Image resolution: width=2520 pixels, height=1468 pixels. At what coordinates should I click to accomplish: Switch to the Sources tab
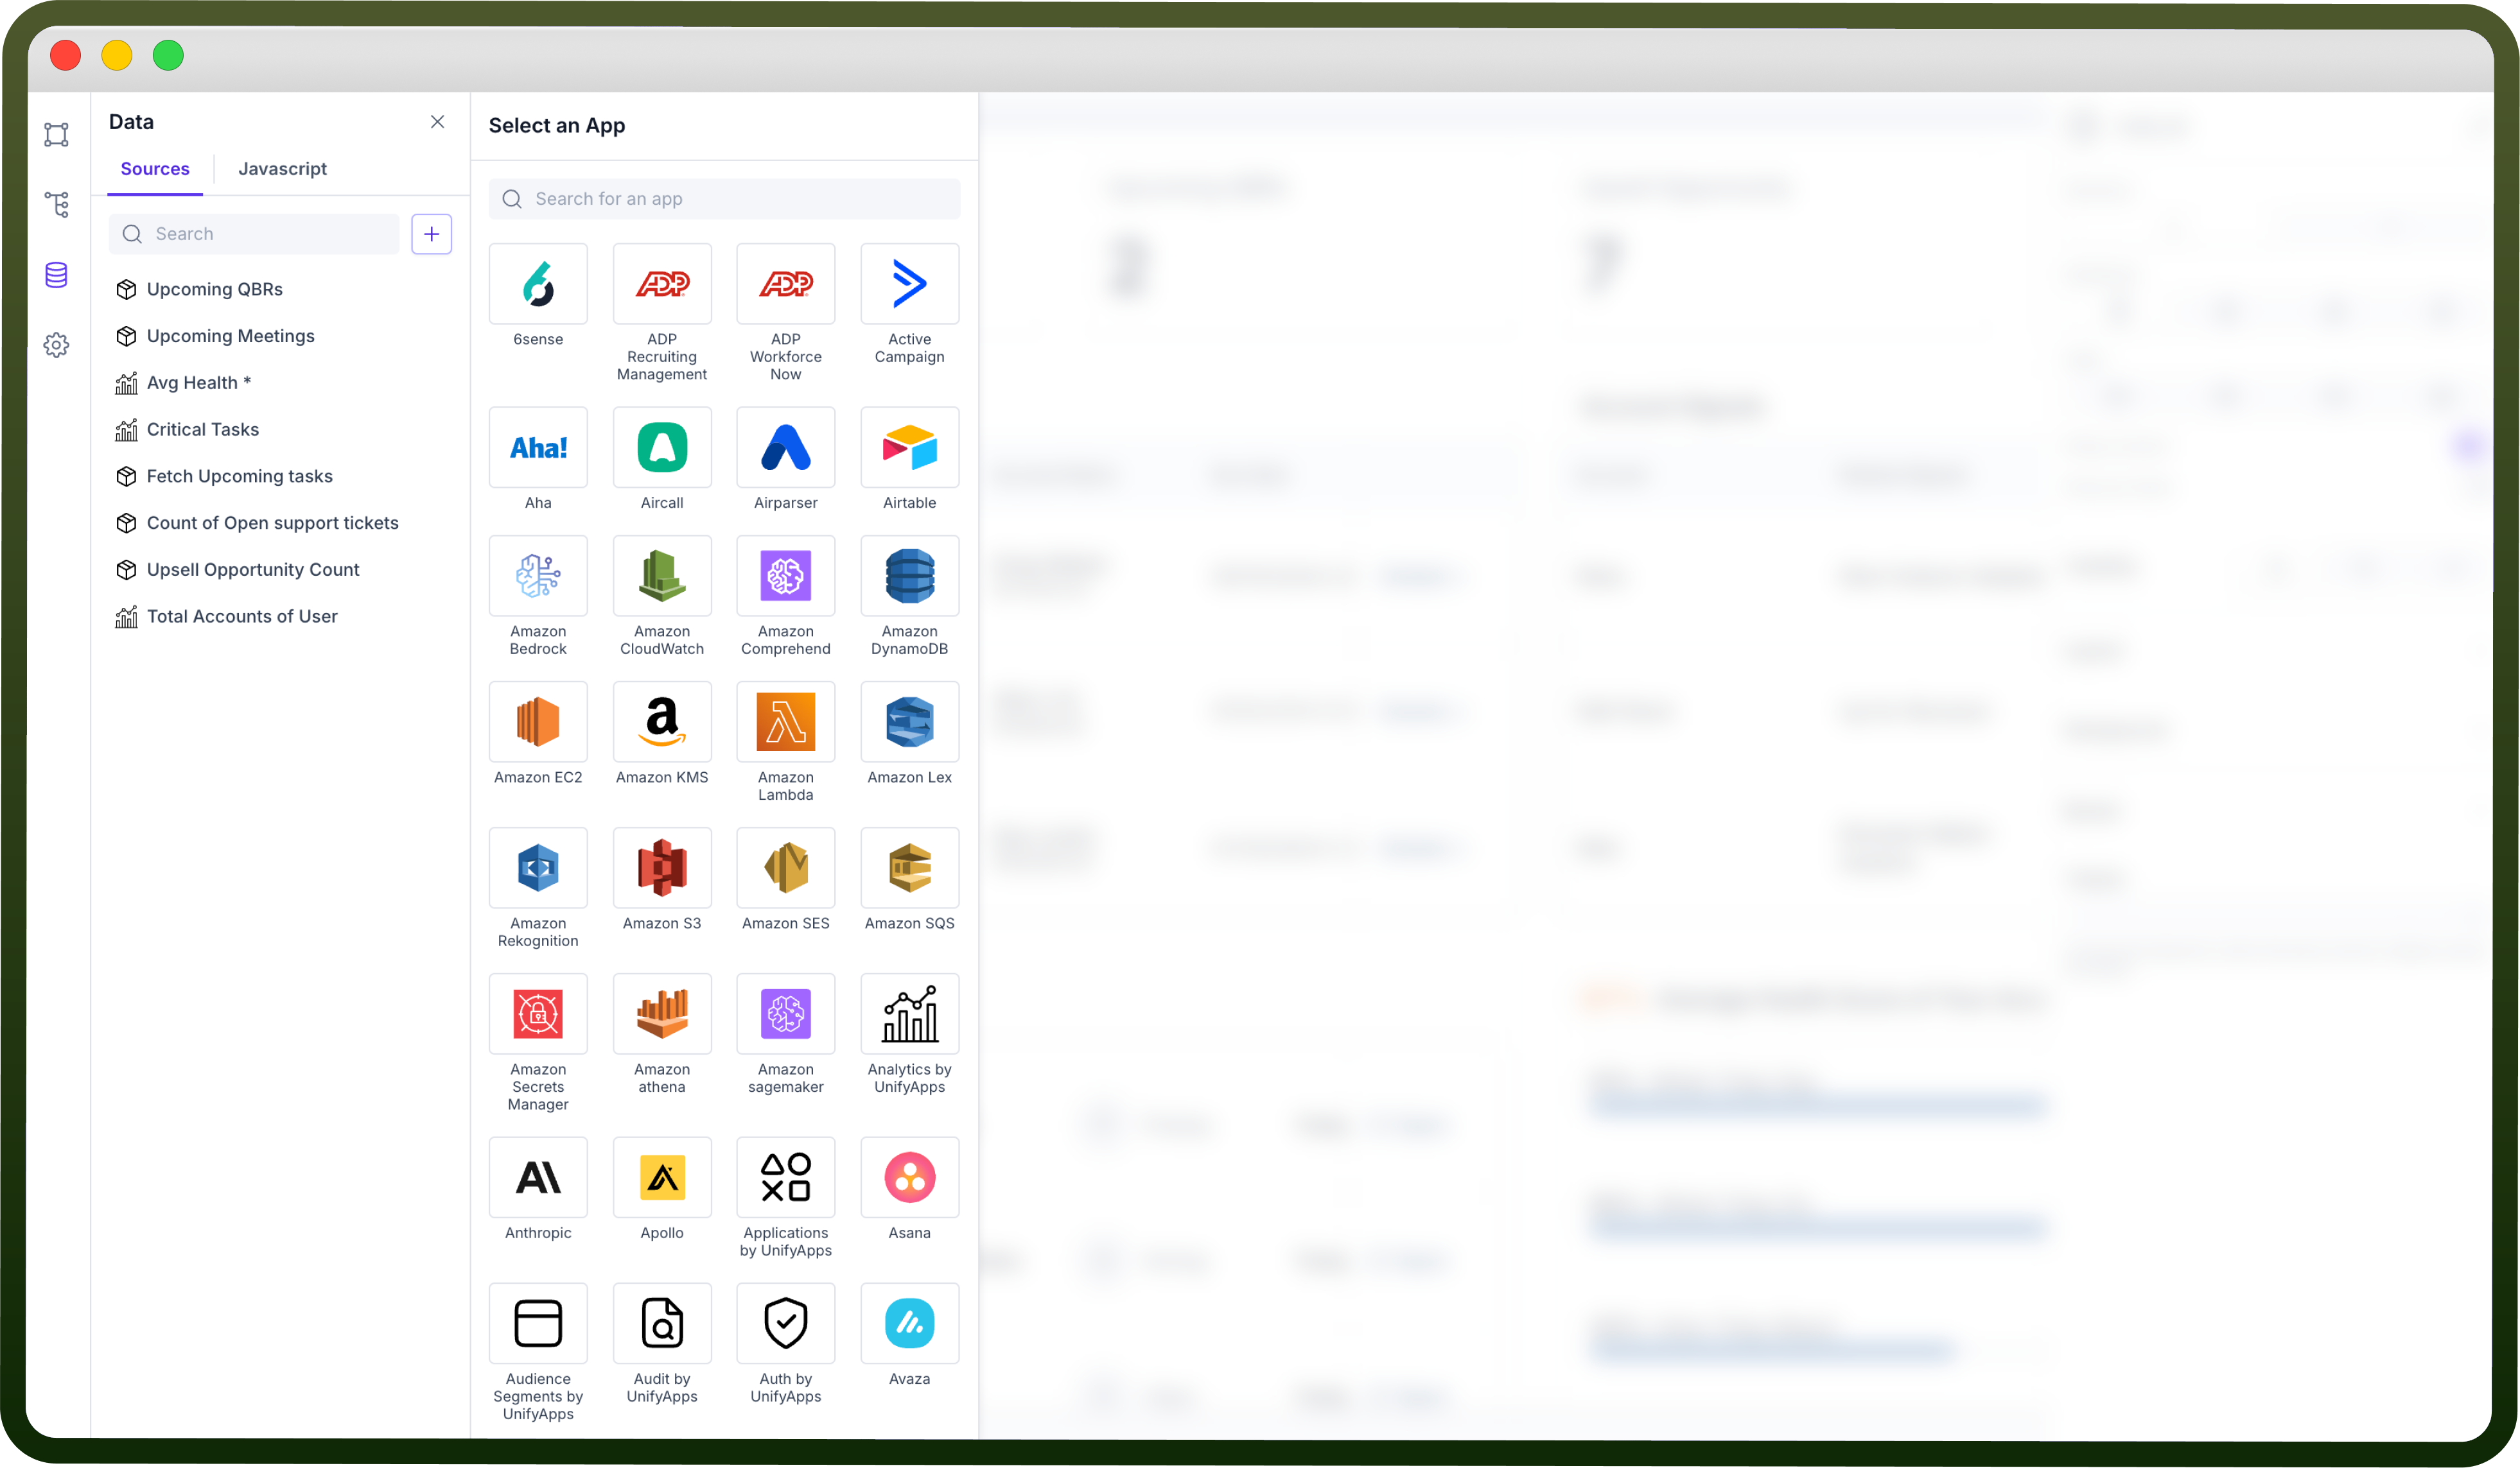(155, 169)
